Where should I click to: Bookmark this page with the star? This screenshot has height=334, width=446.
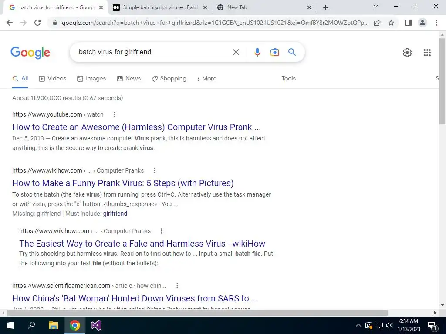391,23
